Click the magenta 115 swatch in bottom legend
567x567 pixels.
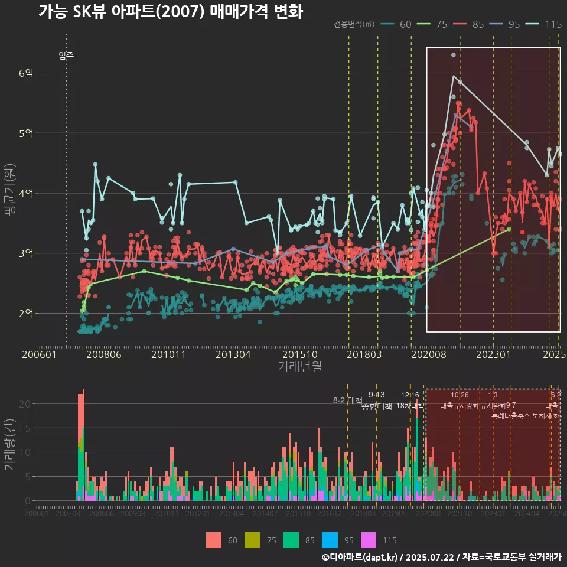(369, 540)
